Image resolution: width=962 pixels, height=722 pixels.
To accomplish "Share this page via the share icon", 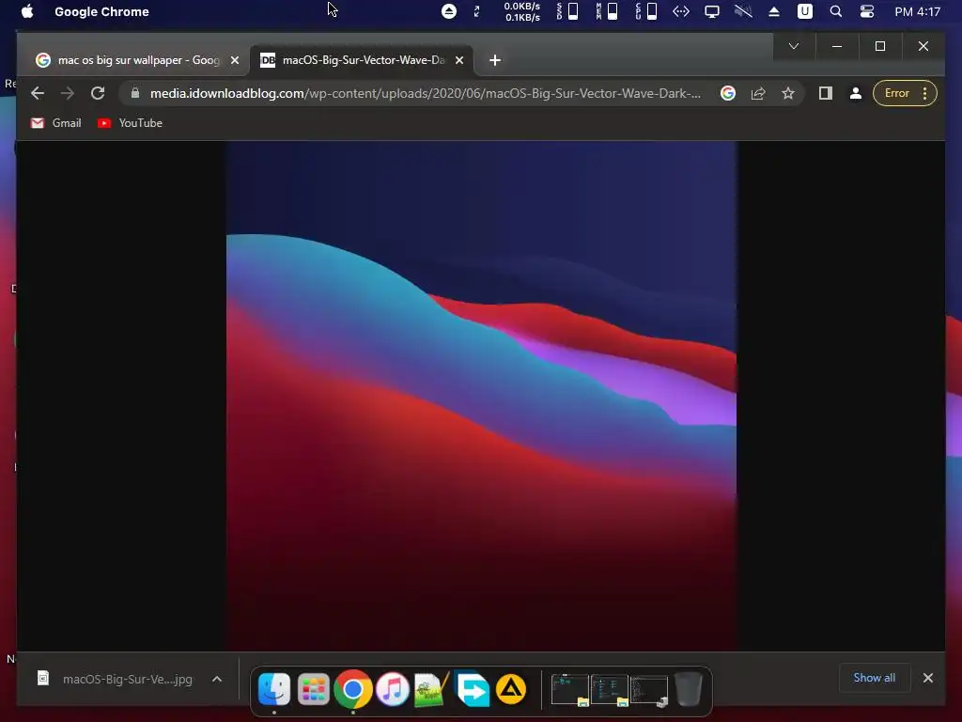I will pyautogui.click(x=758, y=93).
